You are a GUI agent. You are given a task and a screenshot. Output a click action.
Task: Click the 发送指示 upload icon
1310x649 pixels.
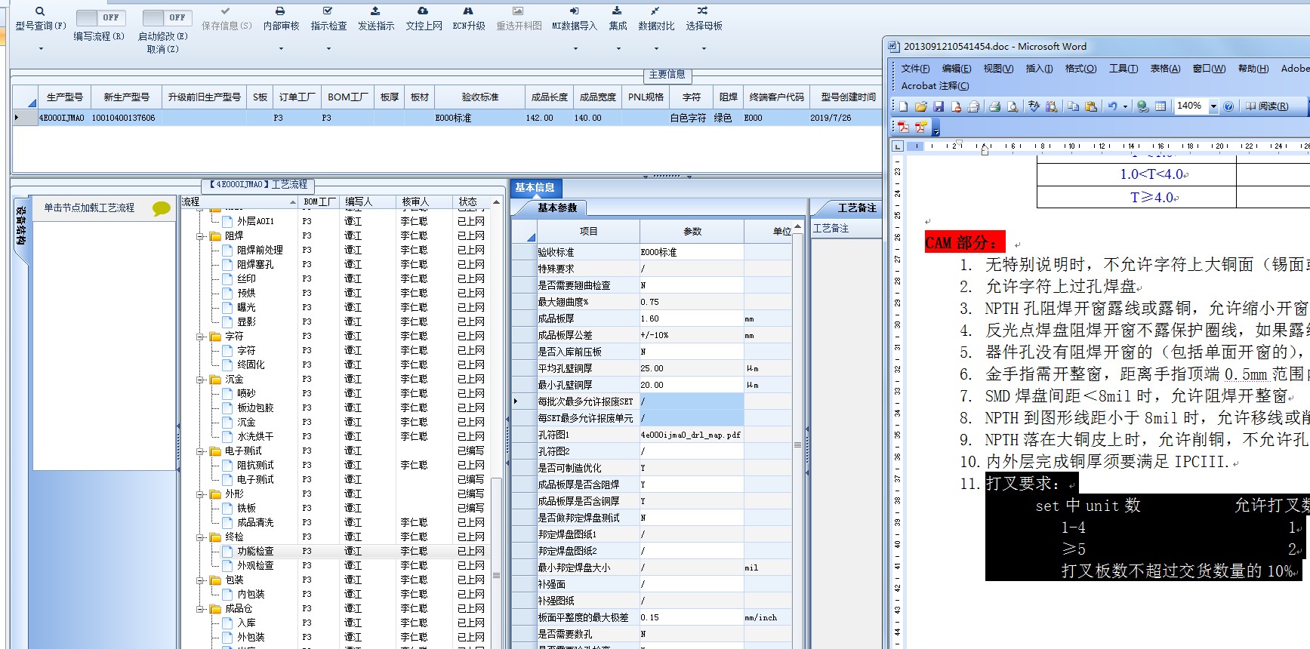(375, 11)
